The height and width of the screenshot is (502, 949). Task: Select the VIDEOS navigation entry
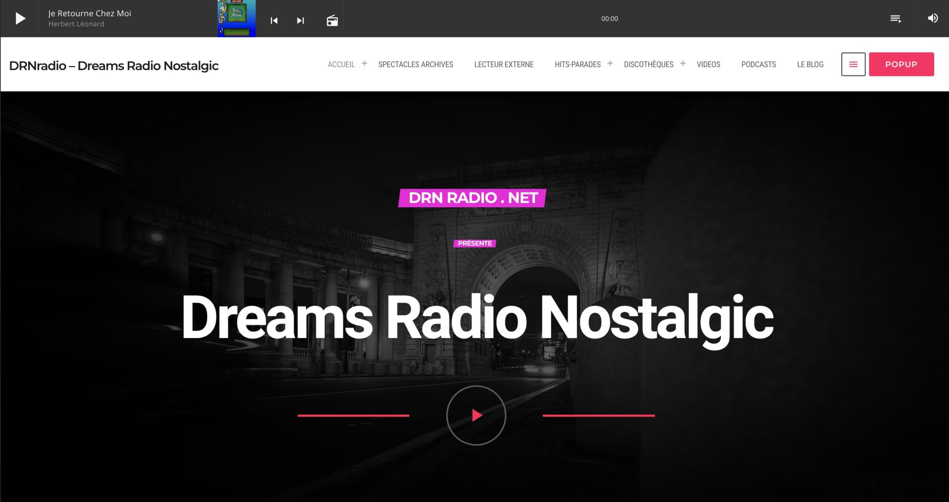pyautogui.click(x=708, y=64)
